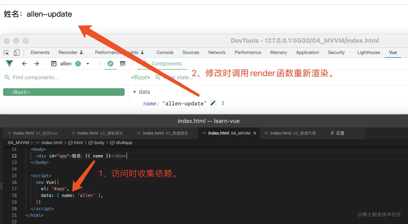Click the opening script tag line
The height and width of the screenshot is (224, 408).
pyautogui.click(x=41, y=176)
